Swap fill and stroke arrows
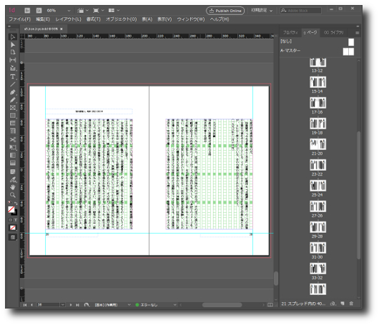 pos(16,203)
